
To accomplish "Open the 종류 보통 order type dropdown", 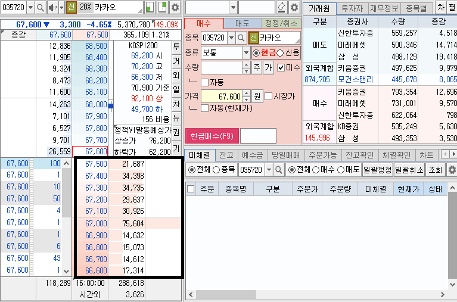I will coord(246,53).
